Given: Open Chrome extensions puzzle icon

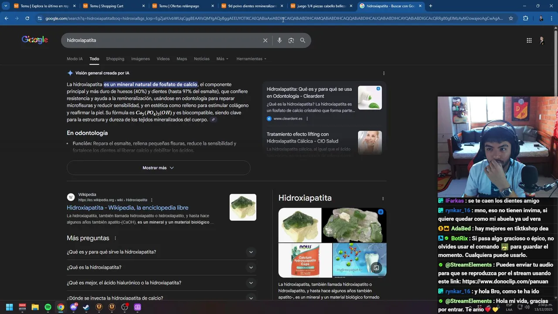Looking at the screenshot, I should [525, 18].
